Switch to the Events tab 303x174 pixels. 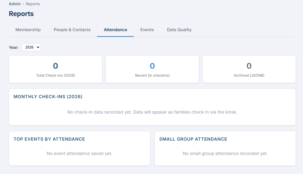147,30
